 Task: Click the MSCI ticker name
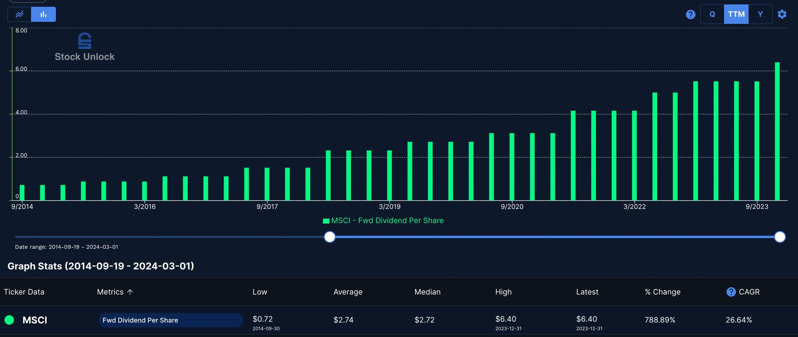coord(35,320)
